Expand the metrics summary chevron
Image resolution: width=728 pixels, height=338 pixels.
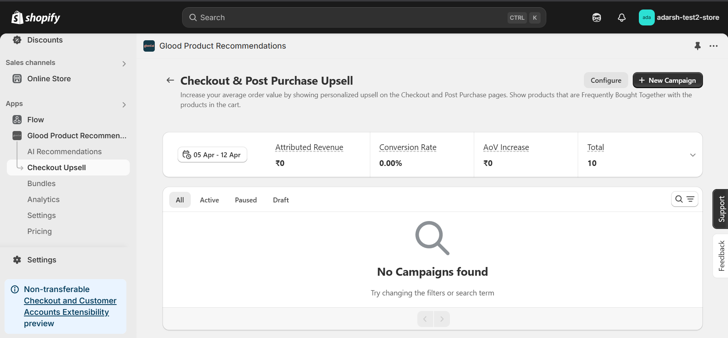(x=692, y=155)
